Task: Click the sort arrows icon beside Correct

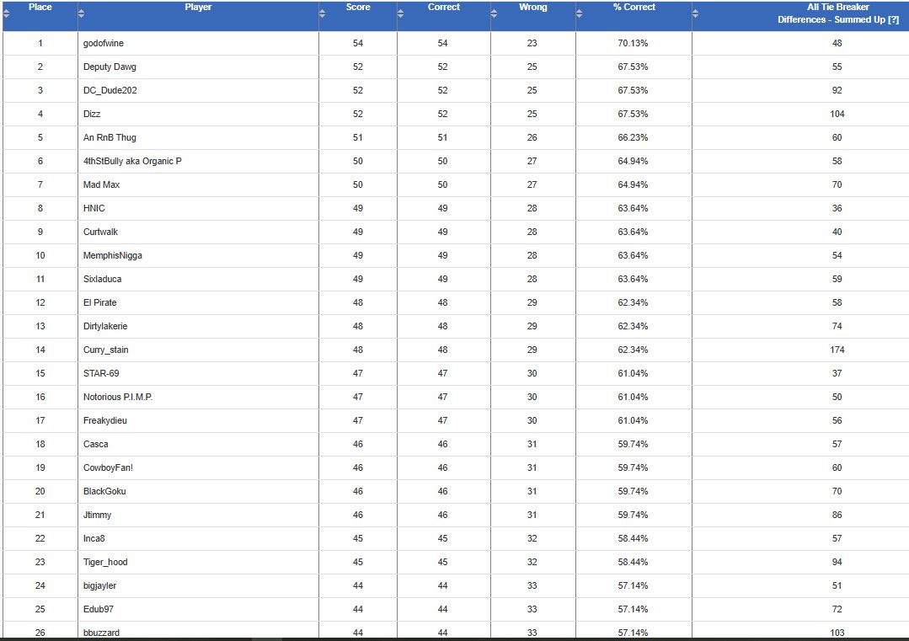Action: pyautogui.click(x=401, y=13)
